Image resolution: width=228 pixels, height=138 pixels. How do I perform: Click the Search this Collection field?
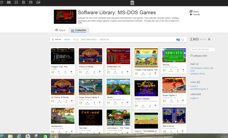[202, 49]
